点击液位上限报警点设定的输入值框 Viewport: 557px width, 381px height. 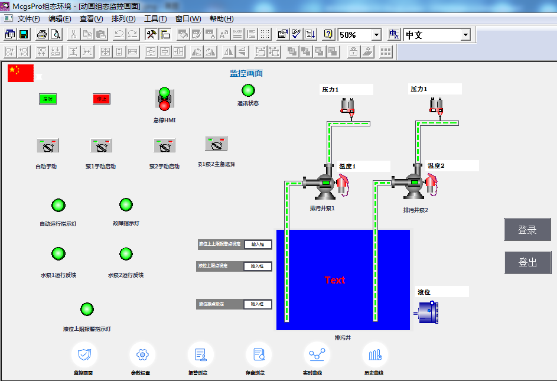(258, 245)
